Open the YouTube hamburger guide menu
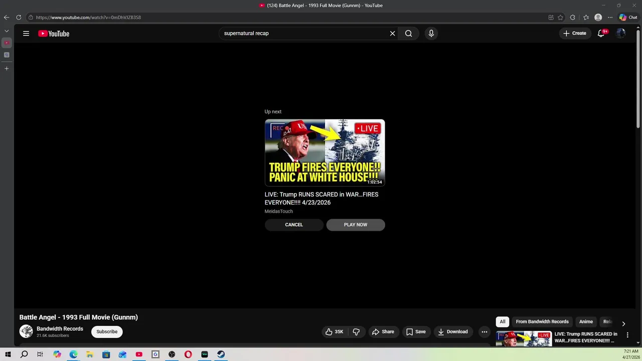Screen dimensions: 642x361 [26, 34]
